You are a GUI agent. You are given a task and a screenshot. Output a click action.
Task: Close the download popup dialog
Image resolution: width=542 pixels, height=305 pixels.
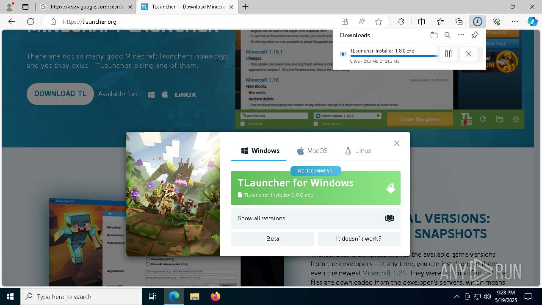397,143
